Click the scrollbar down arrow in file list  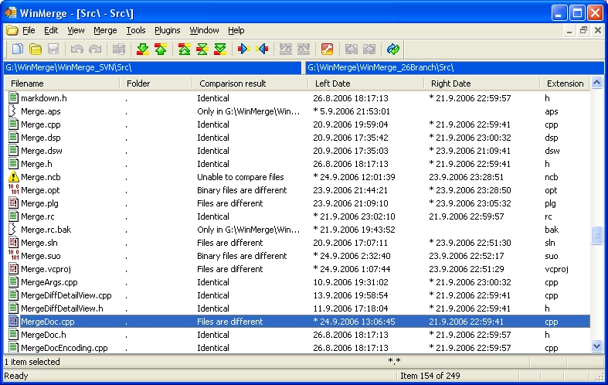tap(596, 347)
